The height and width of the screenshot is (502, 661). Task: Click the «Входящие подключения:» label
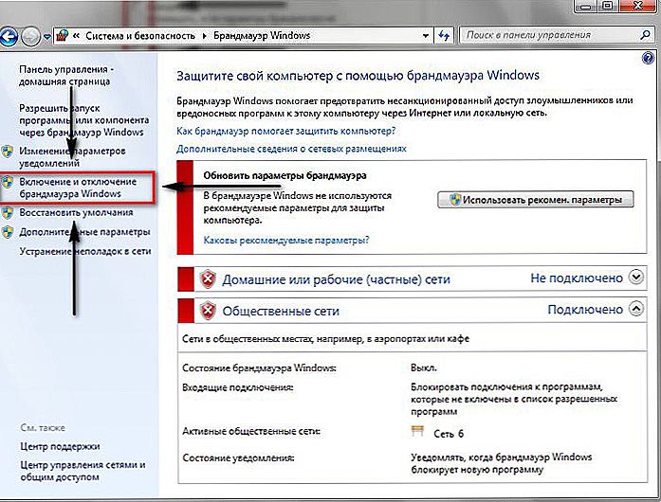[x=237, y=387]
